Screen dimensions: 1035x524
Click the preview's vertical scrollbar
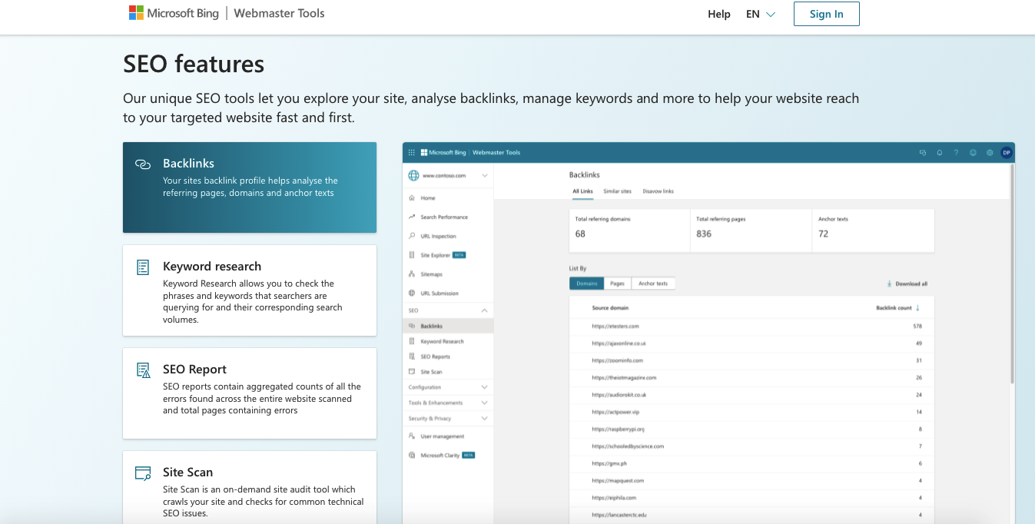[1012, 273]
